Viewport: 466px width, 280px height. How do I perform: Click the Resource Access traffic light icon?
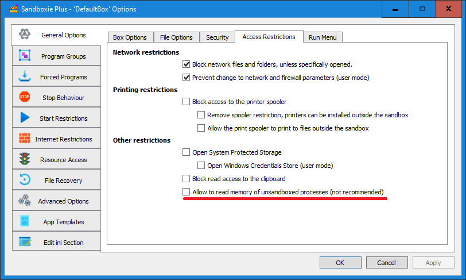click(x=25, y=159)
